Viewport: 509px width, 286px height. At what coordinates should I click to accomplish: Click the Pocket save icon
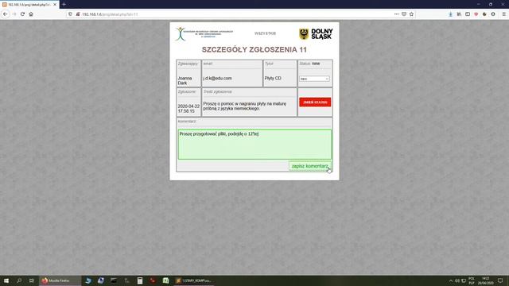click(x=404, y=14)
